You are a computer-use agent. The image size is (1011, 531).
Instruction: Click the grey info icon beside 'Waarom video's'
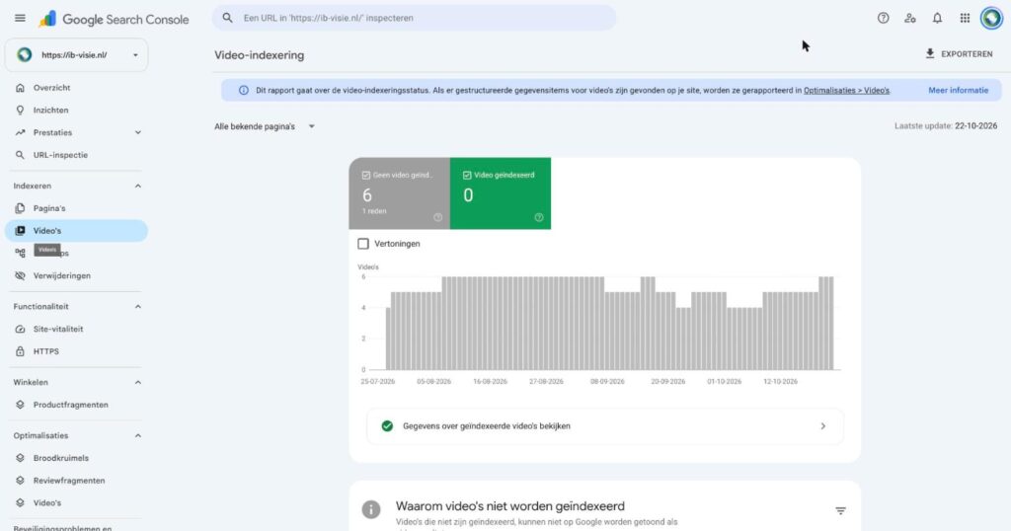(x=371, y=509)
